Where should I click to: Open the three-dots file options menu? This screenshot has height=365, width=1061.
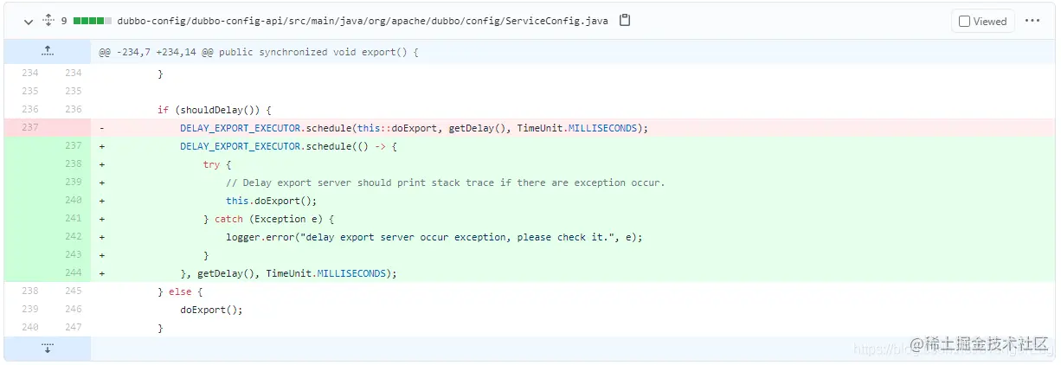pyautogui.click(x=1032, y=21)
